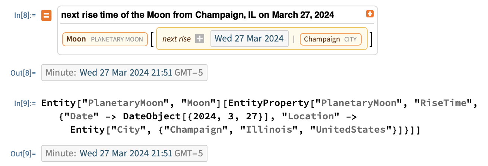Select the Champaign CITY entity pill

click(330, 39)
